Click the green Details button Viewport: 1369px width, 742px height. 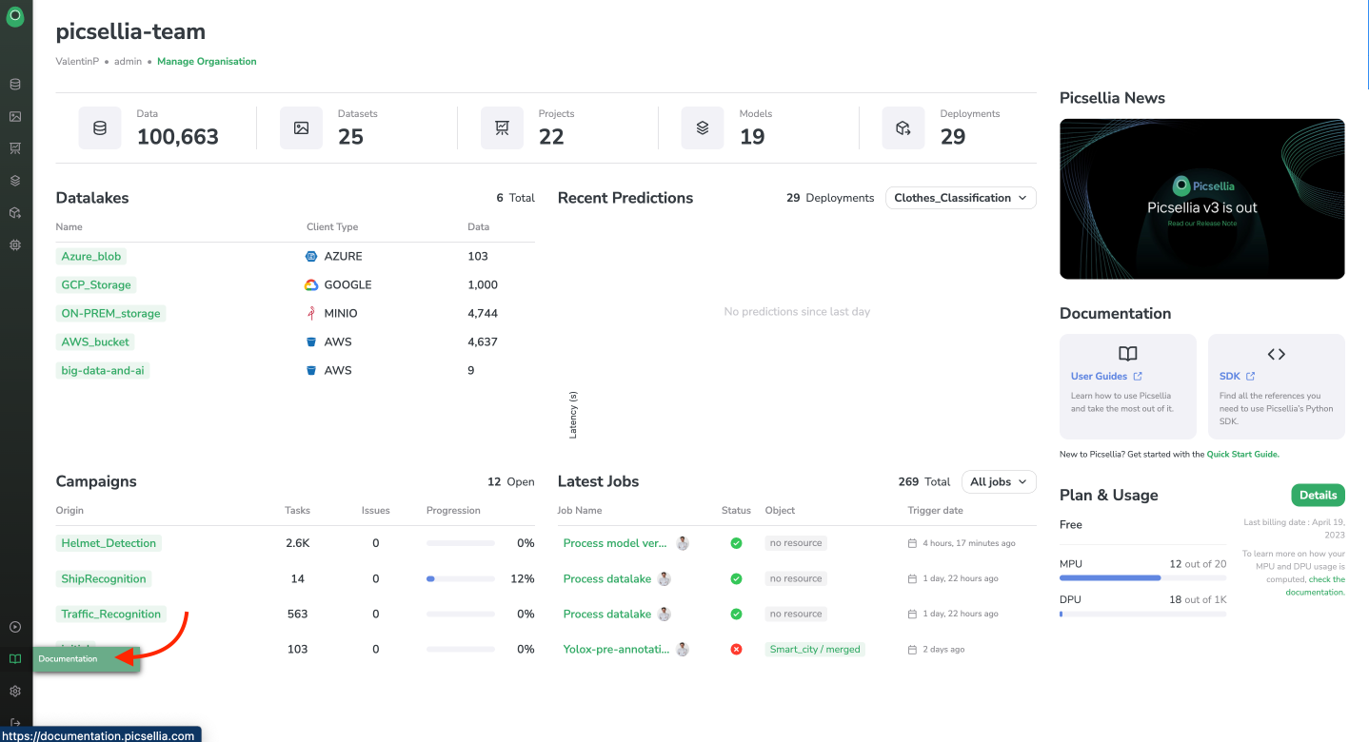click(1318, 495)
